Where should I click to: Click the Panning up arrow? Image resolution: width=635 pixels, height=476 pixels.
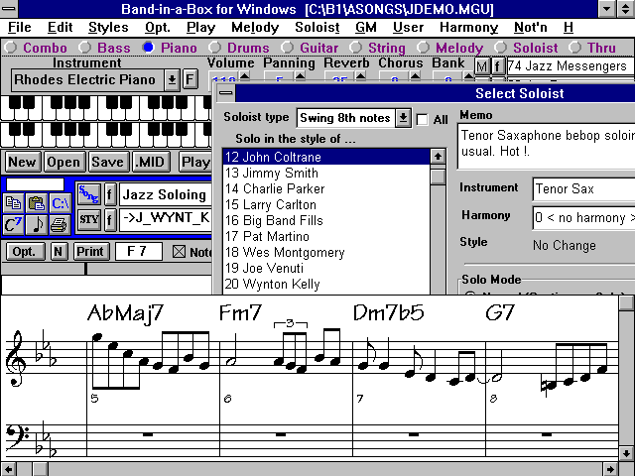click(300, 75)
